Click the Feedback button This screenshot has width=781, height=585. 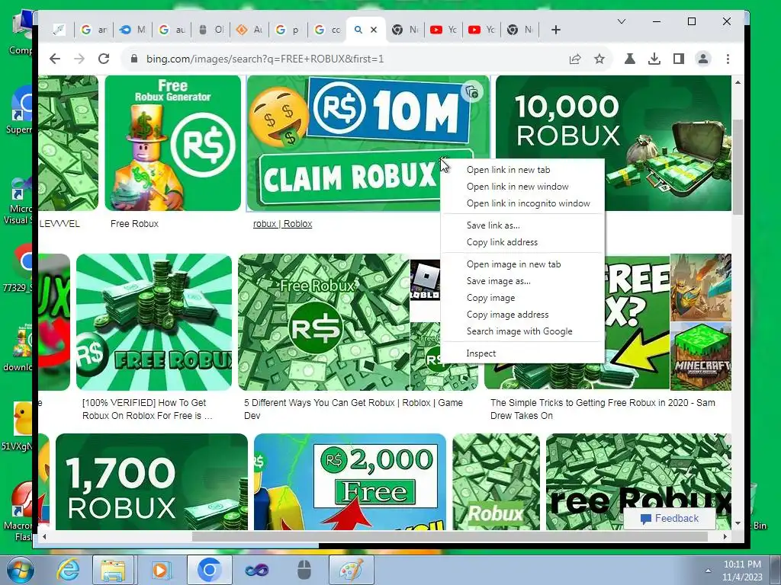[670, 518]
